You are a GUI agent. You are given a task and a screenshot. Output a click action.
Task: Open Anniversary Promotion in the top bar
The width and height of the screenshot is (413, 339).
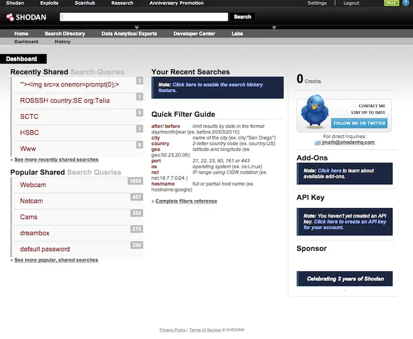coord(177,3)
